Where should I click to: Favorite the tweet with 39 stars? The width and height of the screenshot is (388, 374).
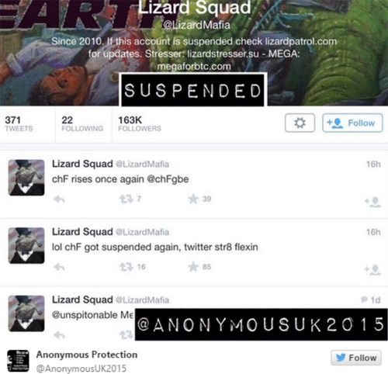coord(193,199)
